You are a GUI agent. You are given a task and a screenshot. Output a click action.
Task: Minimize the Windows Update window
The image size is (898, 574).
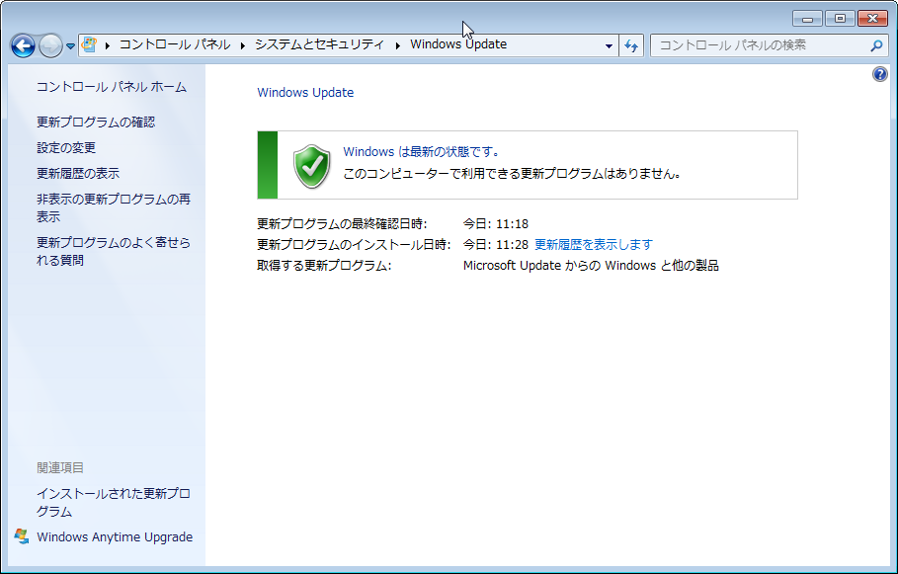(x=807, y=19)
